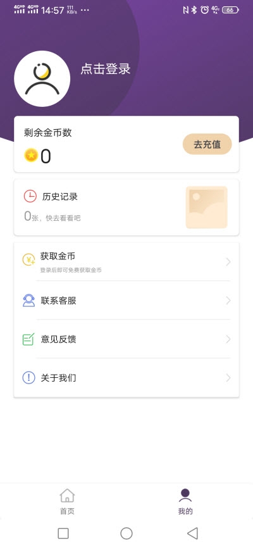Click the yellow 获取金币 coin icon

28,259
